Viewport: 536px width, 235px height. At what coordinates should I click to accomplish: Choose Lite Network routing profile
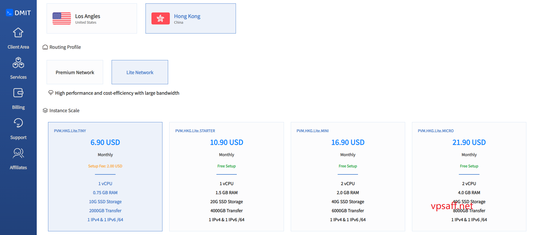[140, 72]
